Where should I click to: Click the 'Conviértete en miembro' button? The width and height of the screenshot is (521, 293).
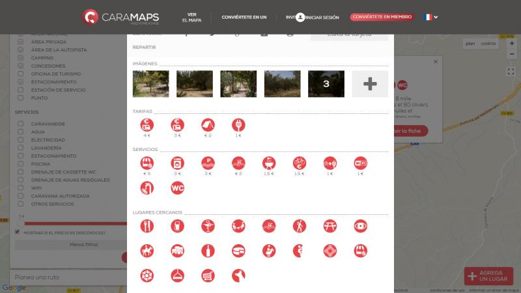pos(381,17)
